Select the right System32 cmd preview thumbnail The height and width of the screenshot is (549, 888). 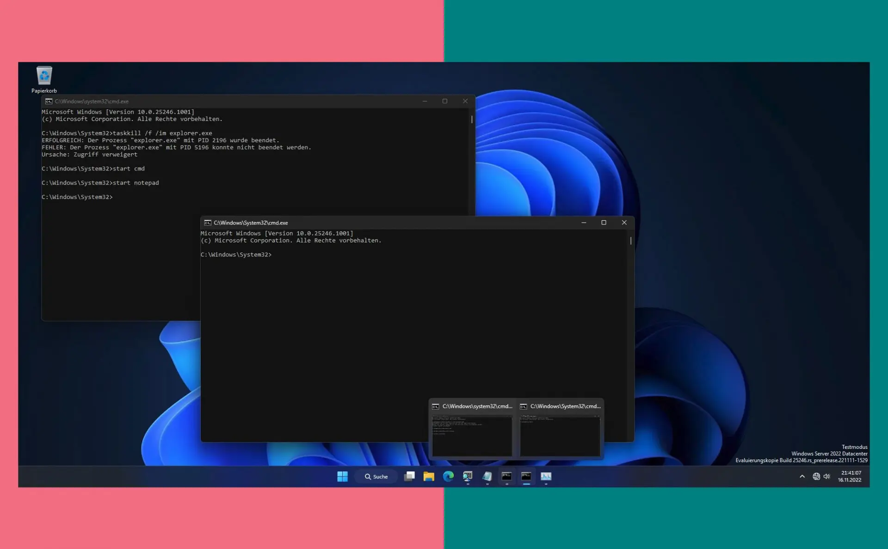[x=560, y=429]
